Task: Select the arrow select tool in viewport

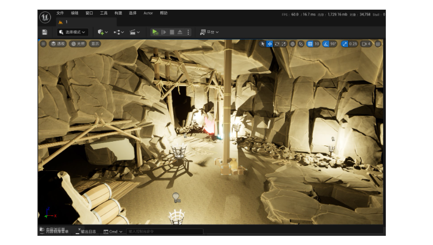Action: 263,44
